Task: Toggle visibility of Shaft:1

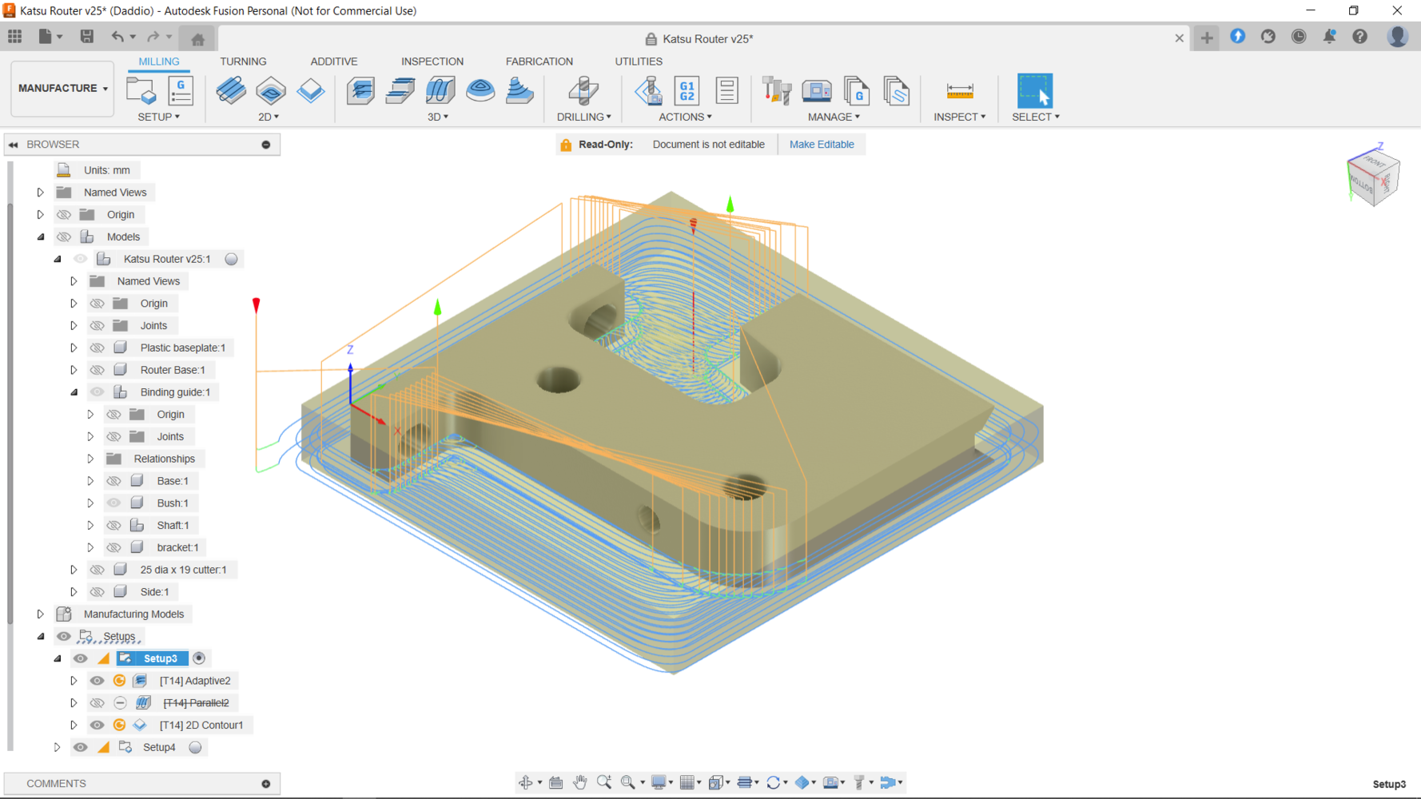Action: coord(113,526)
